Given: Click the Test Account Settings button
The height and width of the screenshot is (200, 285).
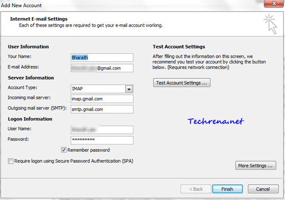Looking at the screenshot, I should [182, 83].
